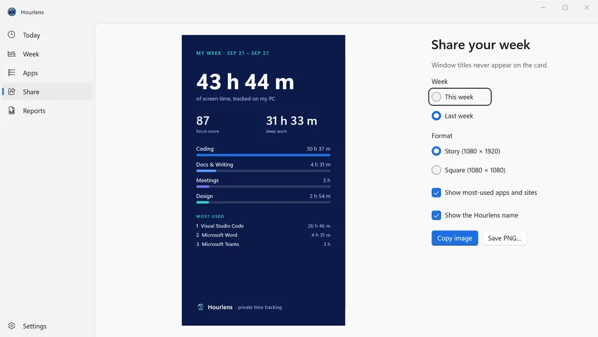This screenshot has height=337, width=598.
Task: Click the 30 h 37 m Coding duration
Action: point(318,149)
